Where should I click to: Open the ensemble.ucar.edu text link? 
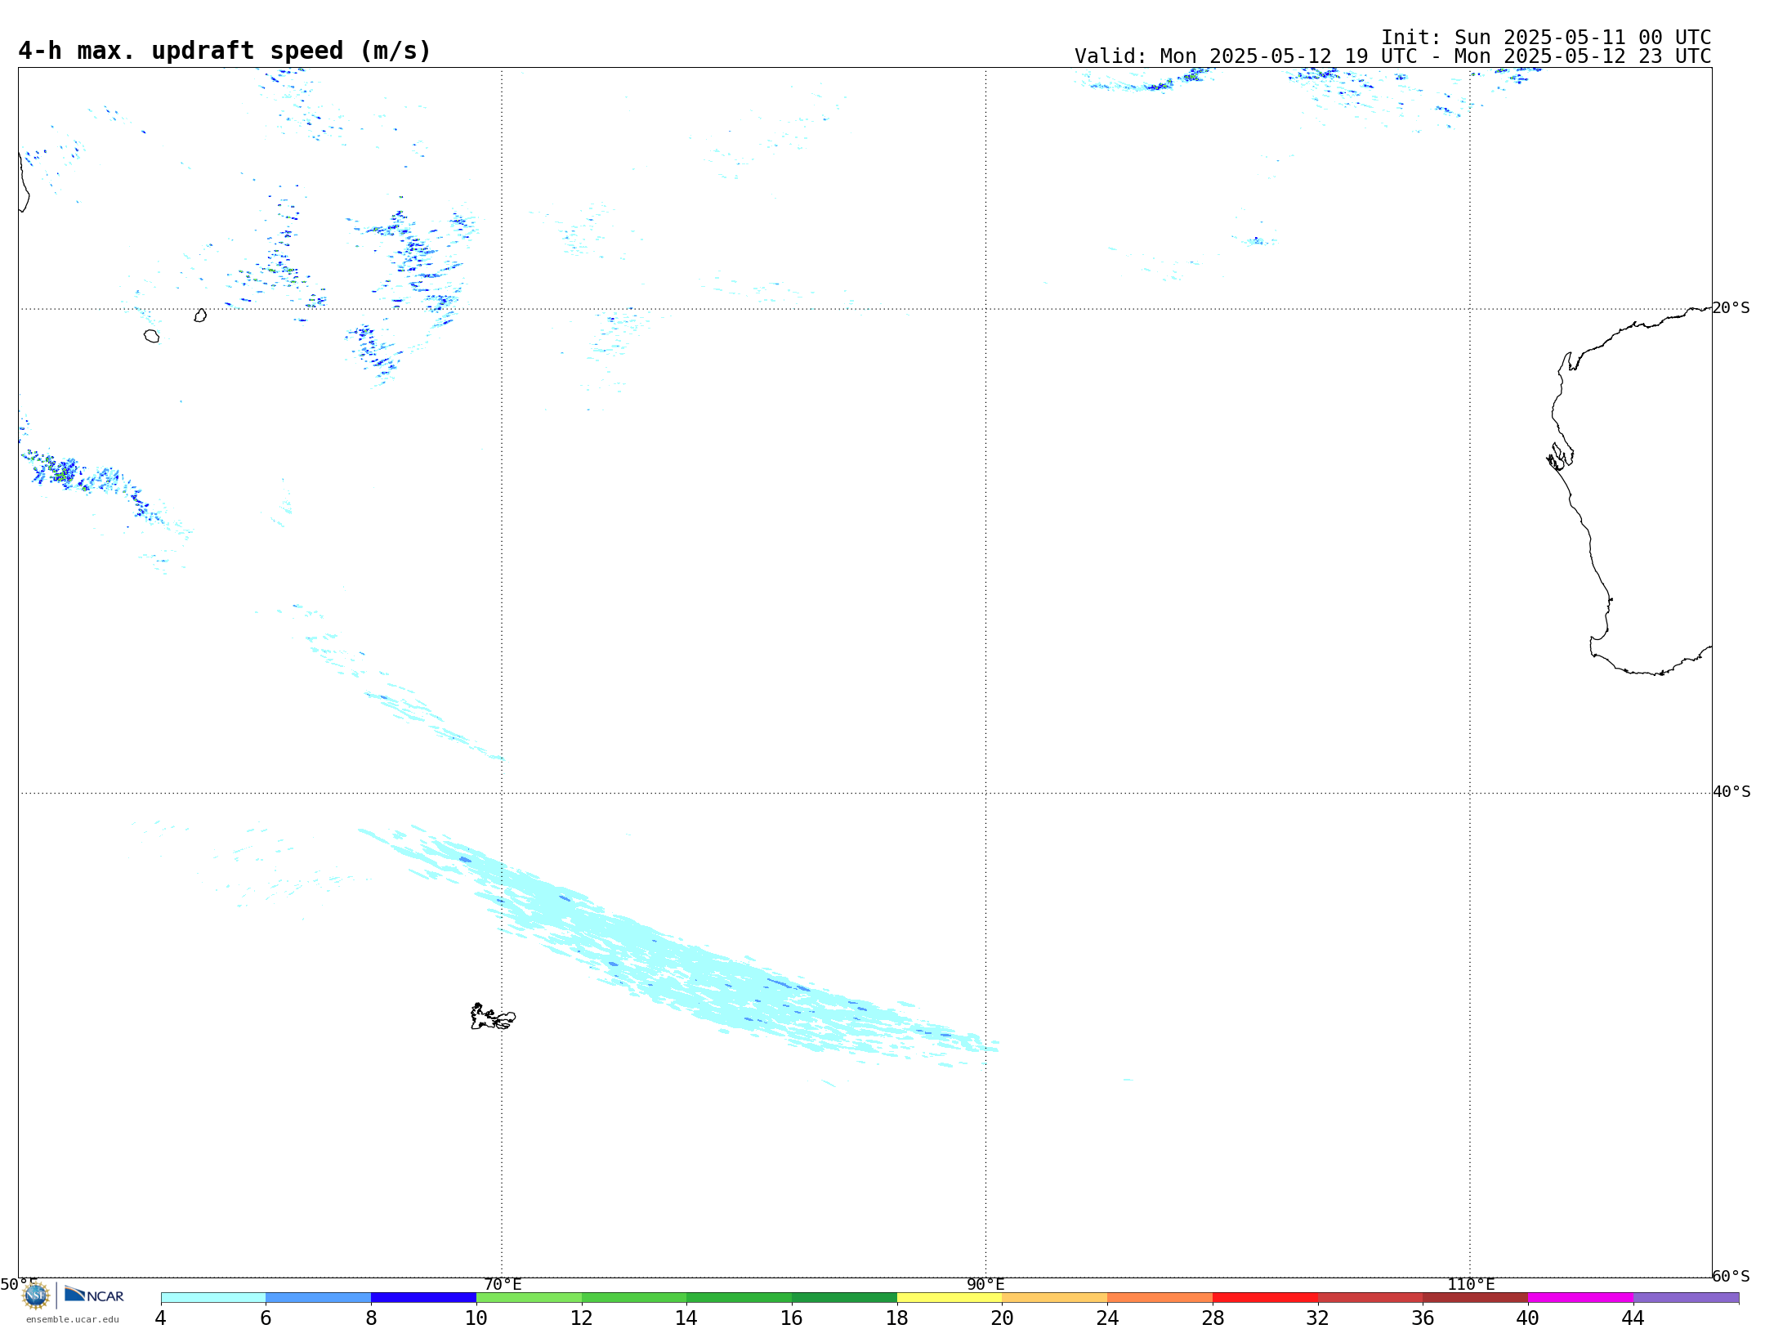click(x=73, y=1319)
